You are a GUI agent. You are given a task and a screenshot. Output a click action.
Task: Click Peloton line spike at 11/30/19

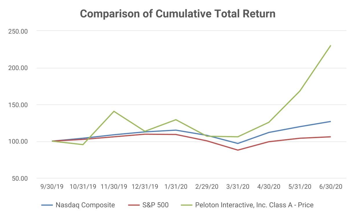pos(114,111)
